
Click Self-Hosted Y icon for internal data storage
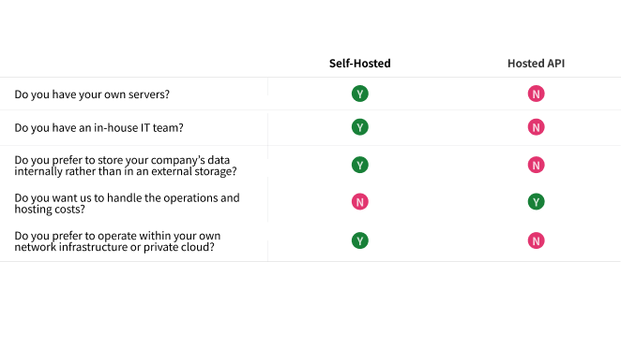359,165
